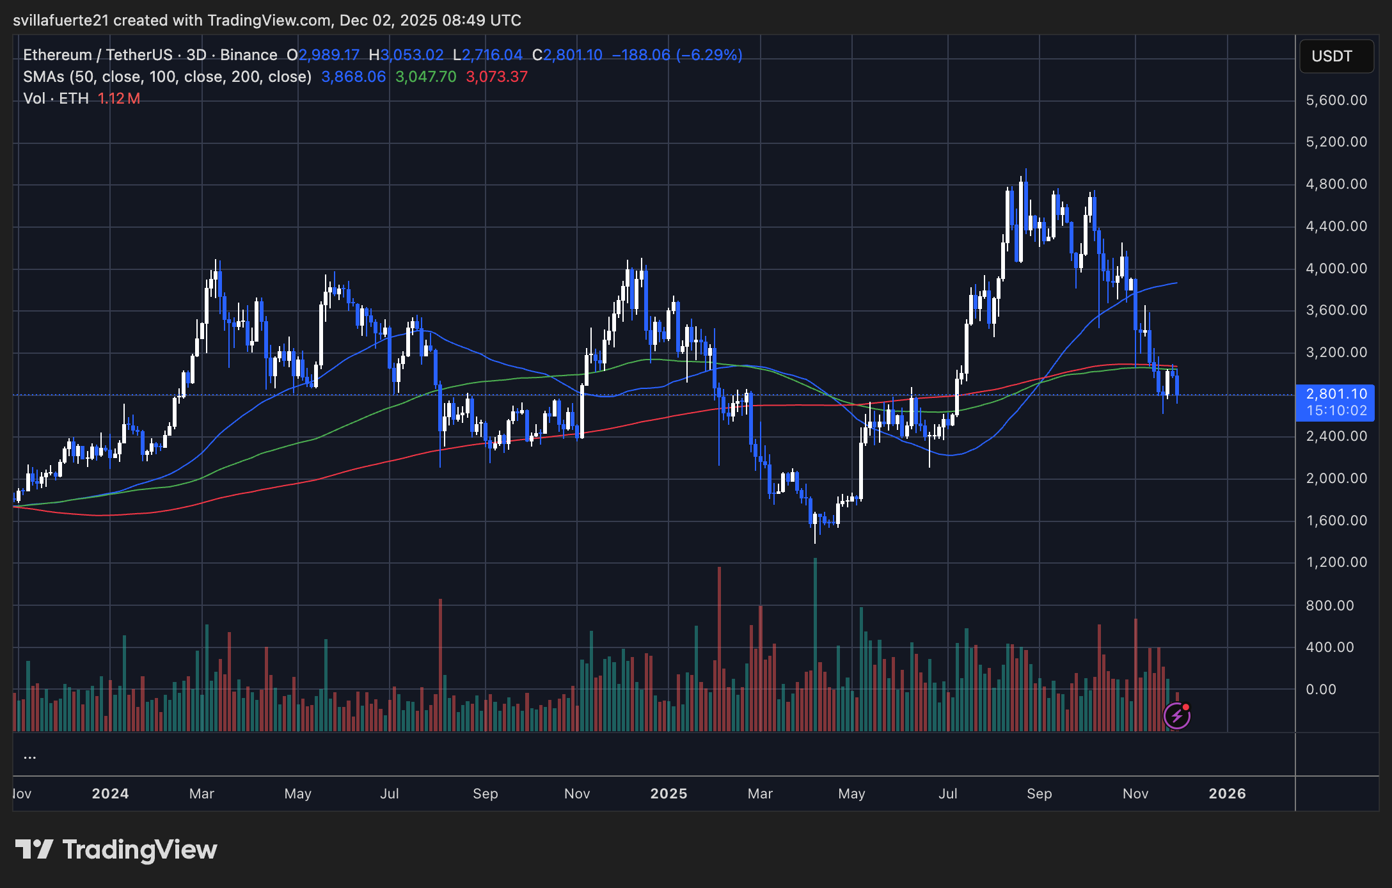
Task: Click the 2024 label on the time axis
Action: pos(109,793)
